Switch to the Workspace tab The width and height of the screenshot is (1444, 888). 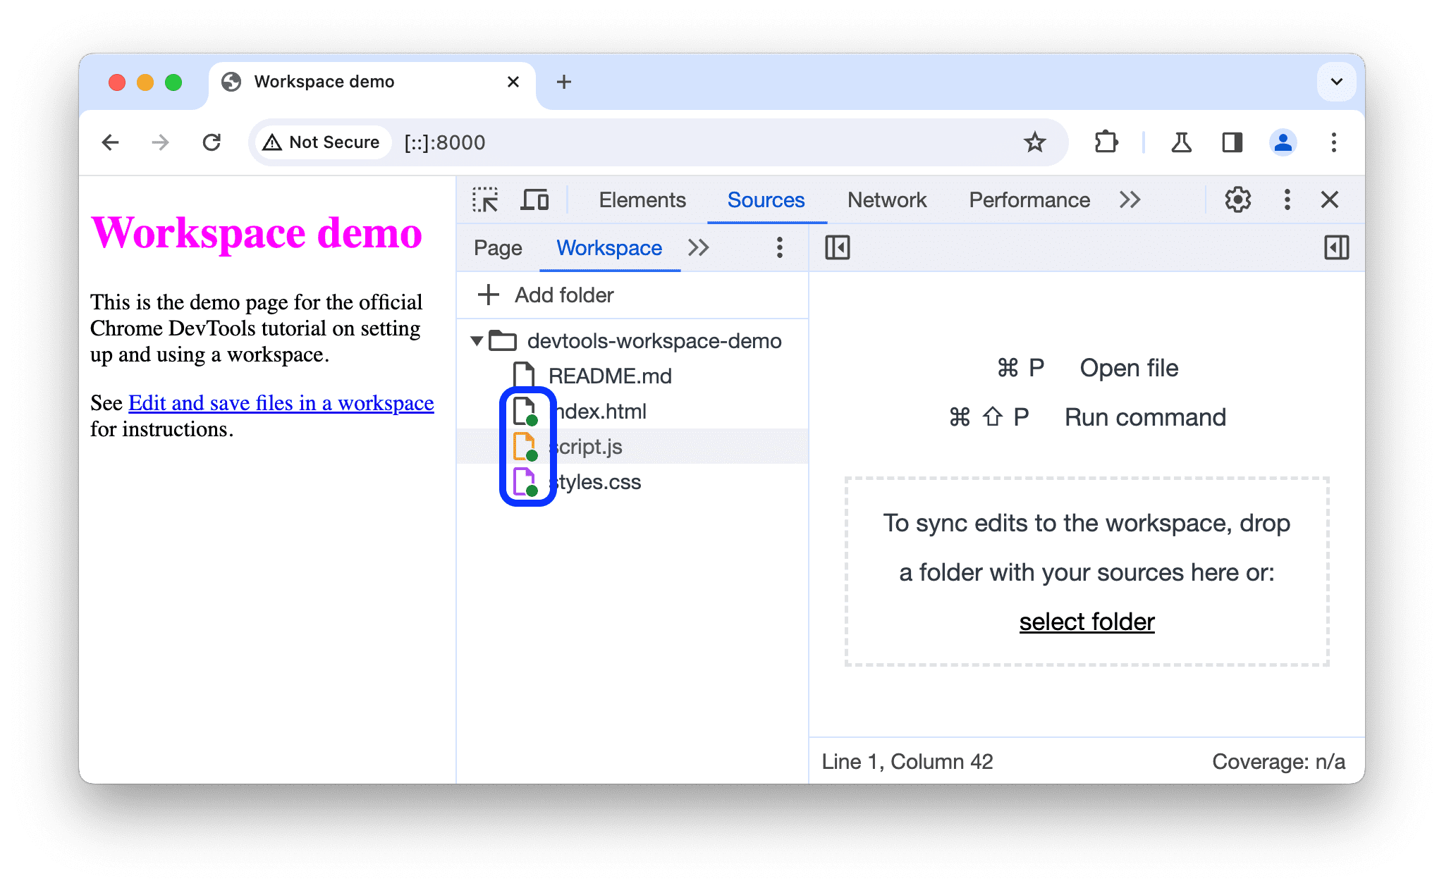pyautogui.click(x=608, y=247)
